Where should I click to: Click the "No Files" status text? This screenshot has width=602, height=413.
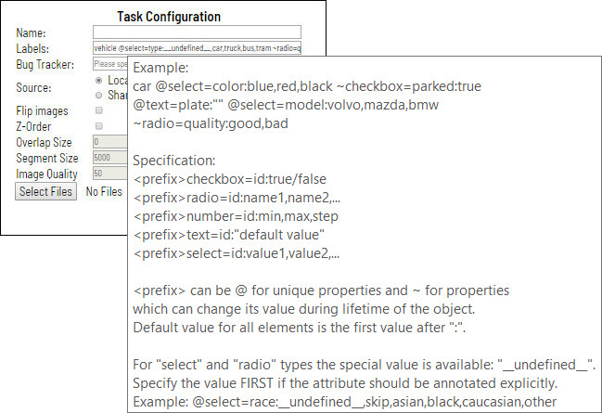point(104,192)
